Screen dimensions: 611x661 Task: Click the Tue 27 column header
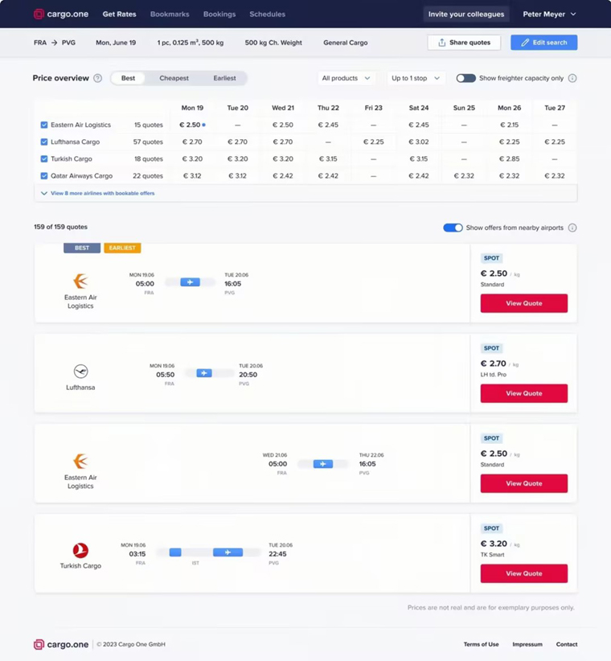pyautogui.click(x=555, y=108)
